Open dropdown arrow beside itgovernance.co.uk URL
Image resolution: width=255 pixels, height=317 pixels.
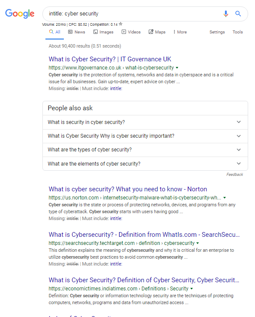pyautogui.click(x=177, y=68)
